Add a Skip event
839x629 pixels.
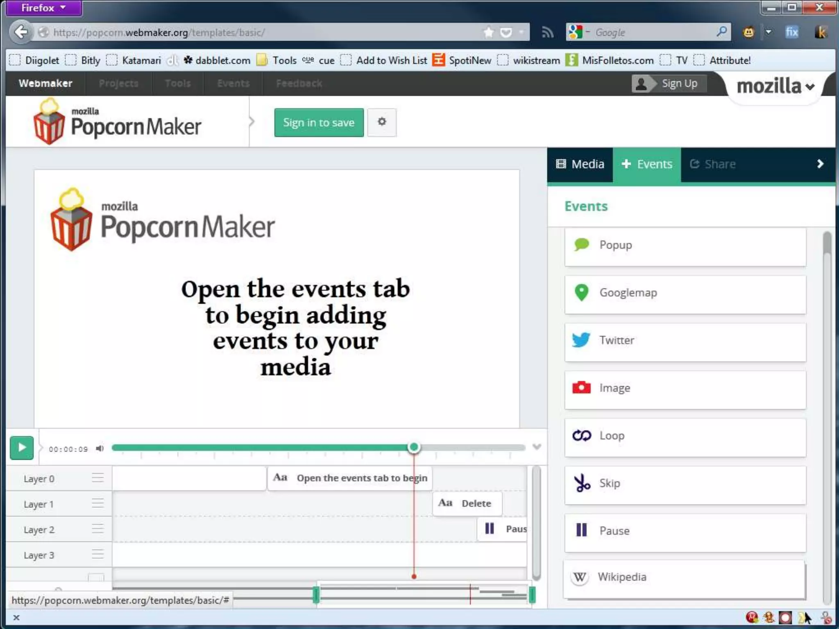pos(685,484)
